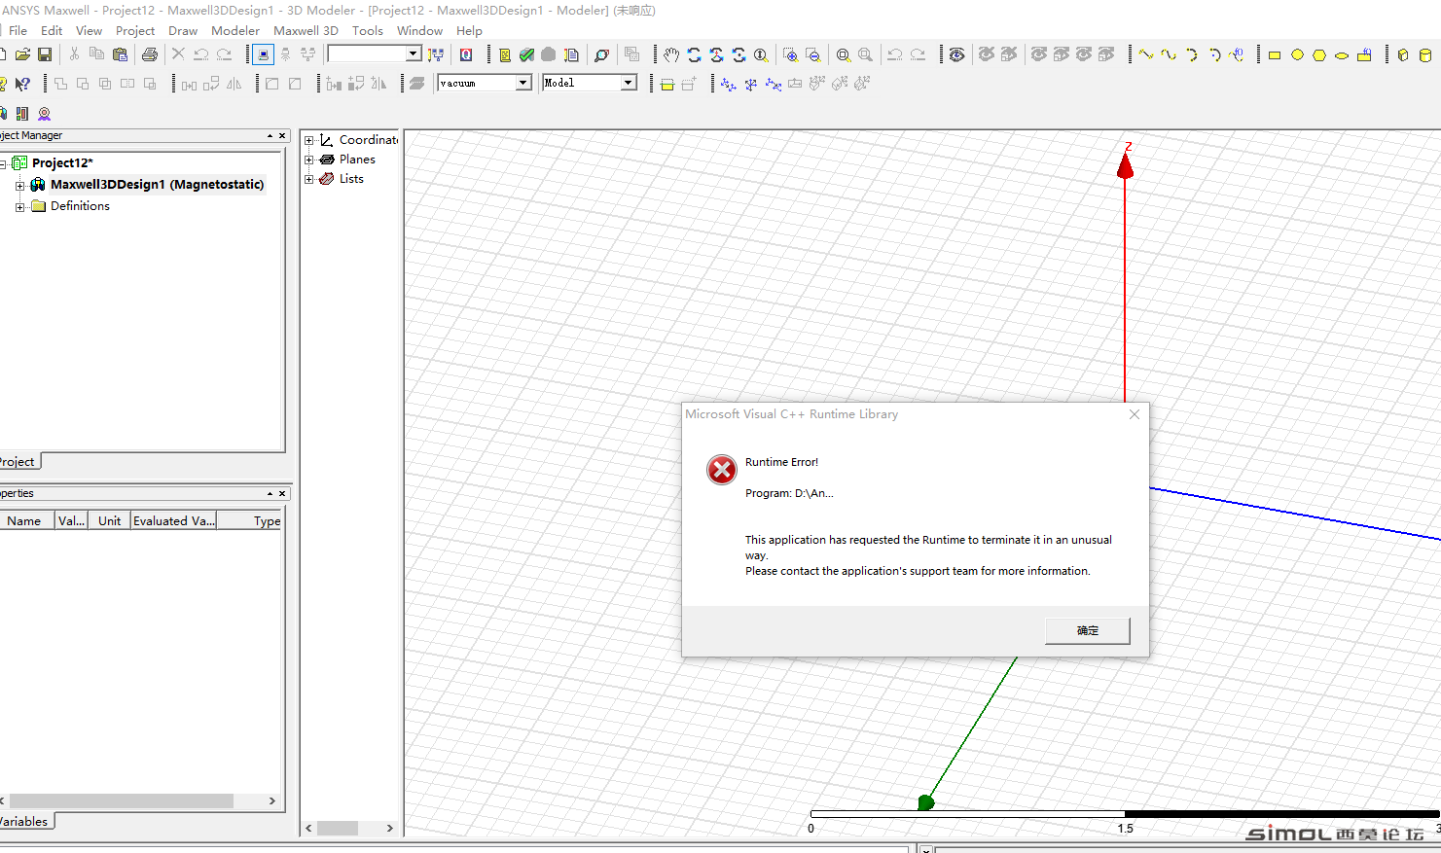Close the Runtime Library error dialog
1441x853 pixels.
[1135, 414]
